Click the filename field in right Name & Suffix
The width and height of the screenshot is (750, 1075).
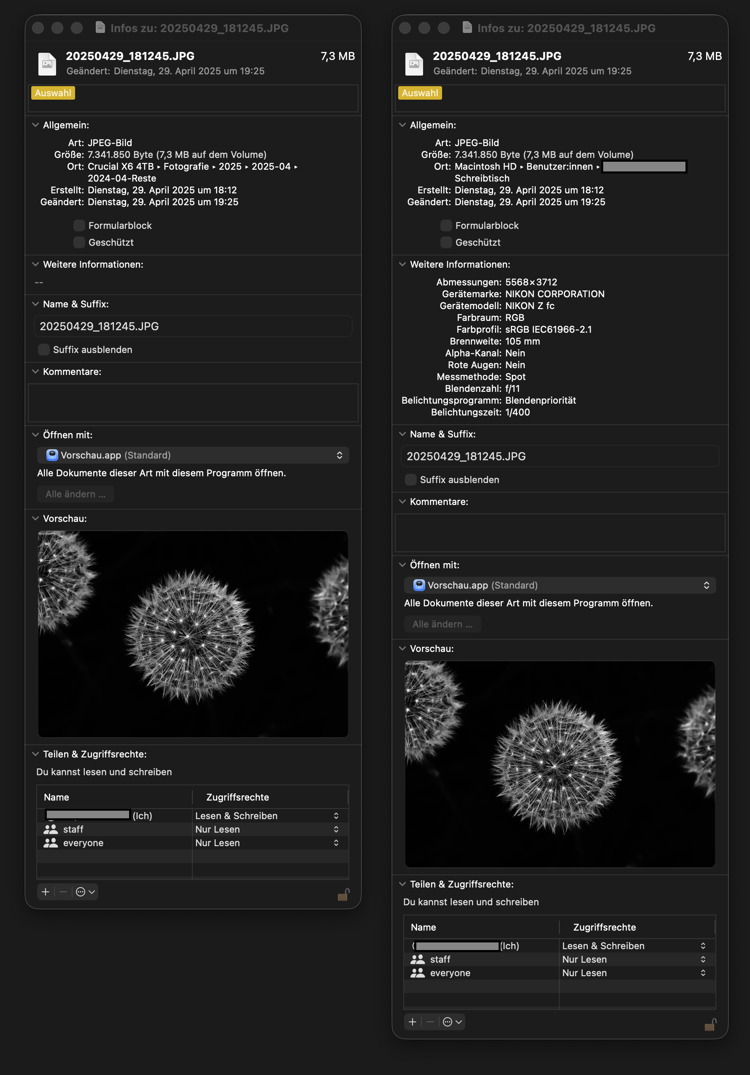(x=560, y=456)
